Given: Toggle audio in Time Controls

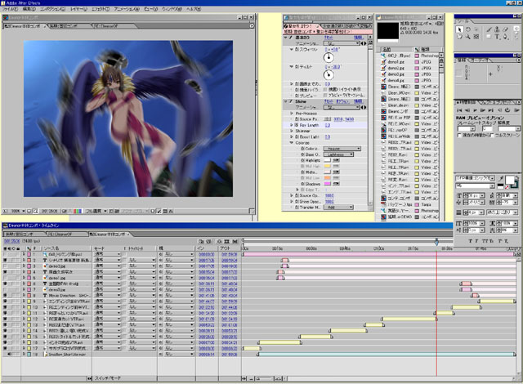Looking at the screenshot, I should coord(499,110).
